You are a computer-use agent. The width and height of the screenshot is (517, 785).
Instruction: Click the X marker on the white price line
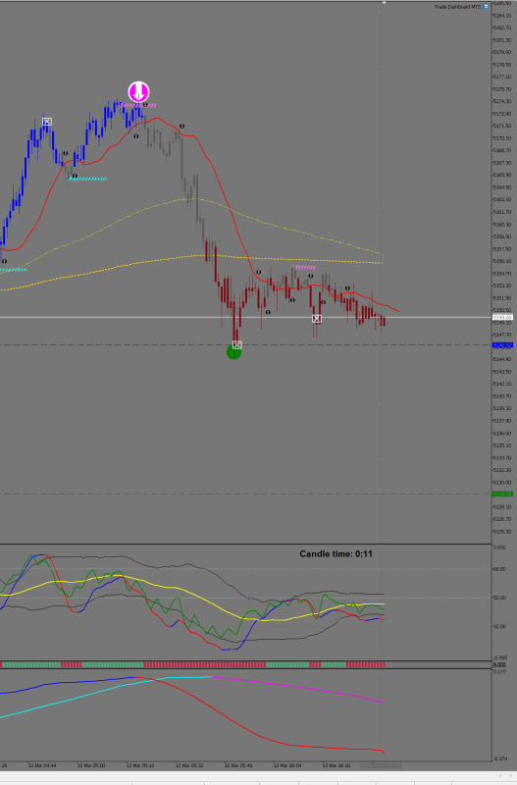(x=316, y=318)
